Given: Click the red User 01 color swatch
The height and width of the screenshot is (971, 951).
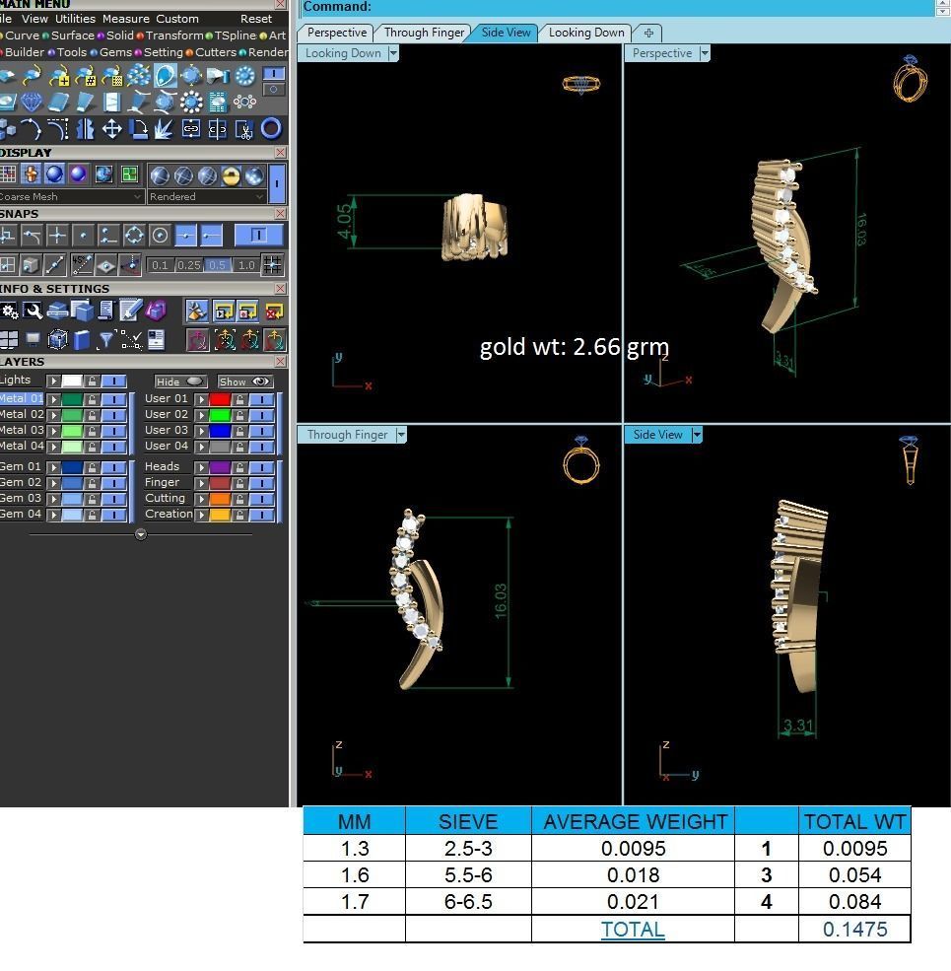Looking at the screenshot, I should tap(220, 399).
